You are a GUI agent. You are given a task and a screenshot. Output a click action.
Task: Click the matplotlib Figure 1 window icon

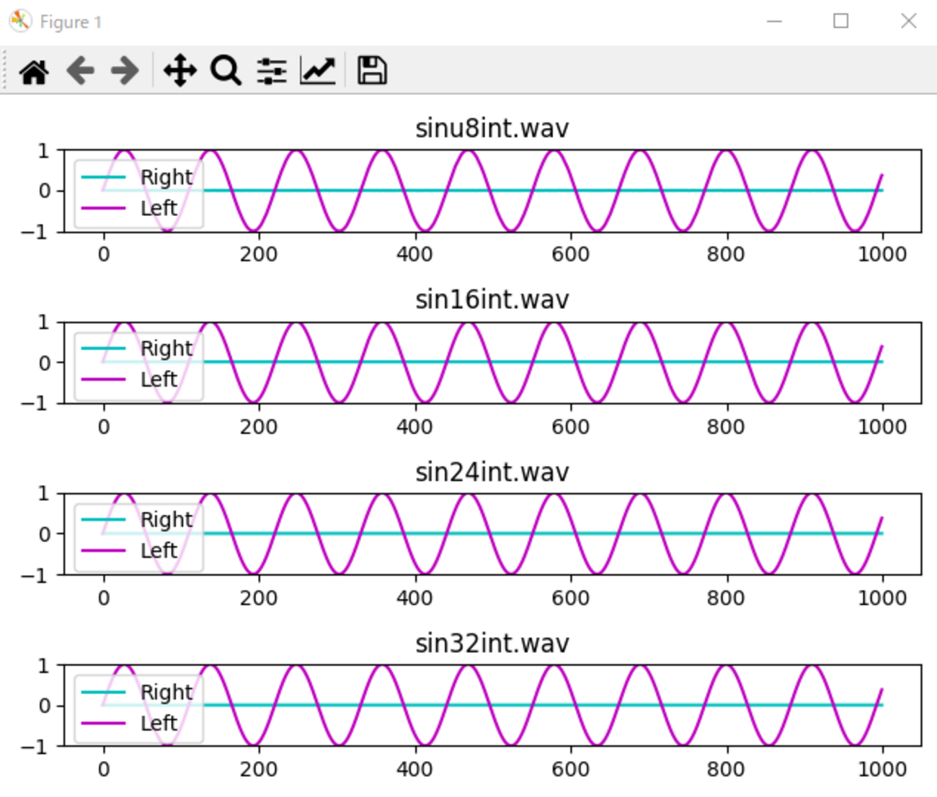pyautogui.click(x=20, y=22)
